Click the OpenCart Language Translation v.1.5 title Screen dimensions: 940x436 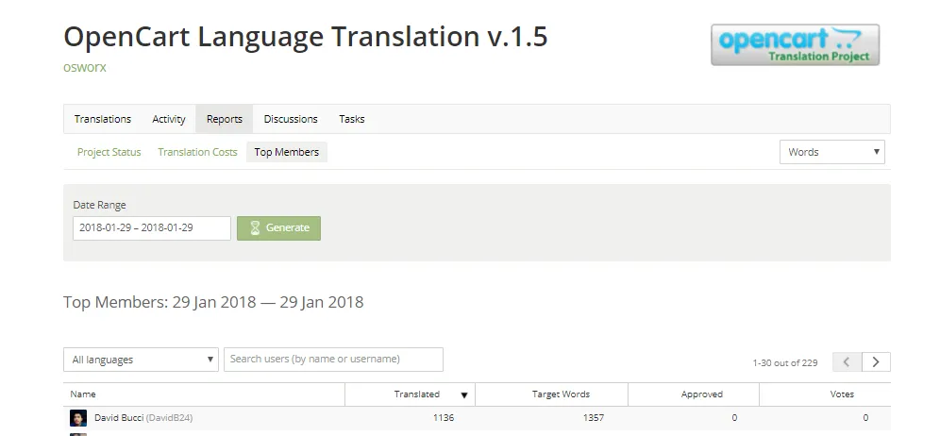305,37
